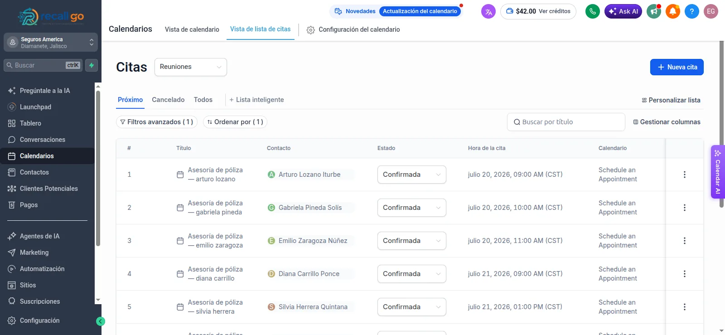Image resolution: width=725 pixels, height=335 pixels.
Task: Open row actions for Emilio Zaragoza appointment
Action: pyautogui.click(x=685, y=241)
